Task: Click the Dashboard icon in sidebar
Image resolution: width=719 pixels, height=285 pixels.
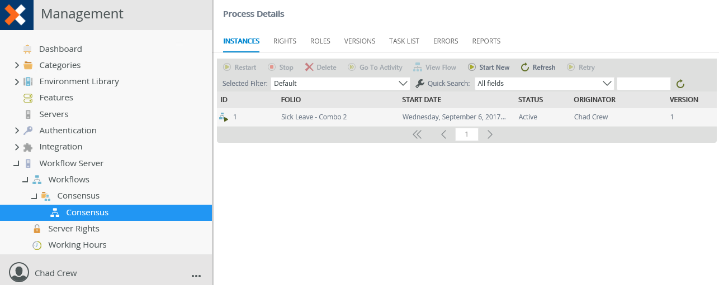Action: [27, 49]
